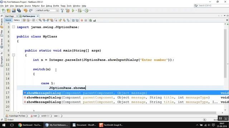Click the Find Selection magnifier icon
Viewport: 229px width, 128px height.
point(40,20)
